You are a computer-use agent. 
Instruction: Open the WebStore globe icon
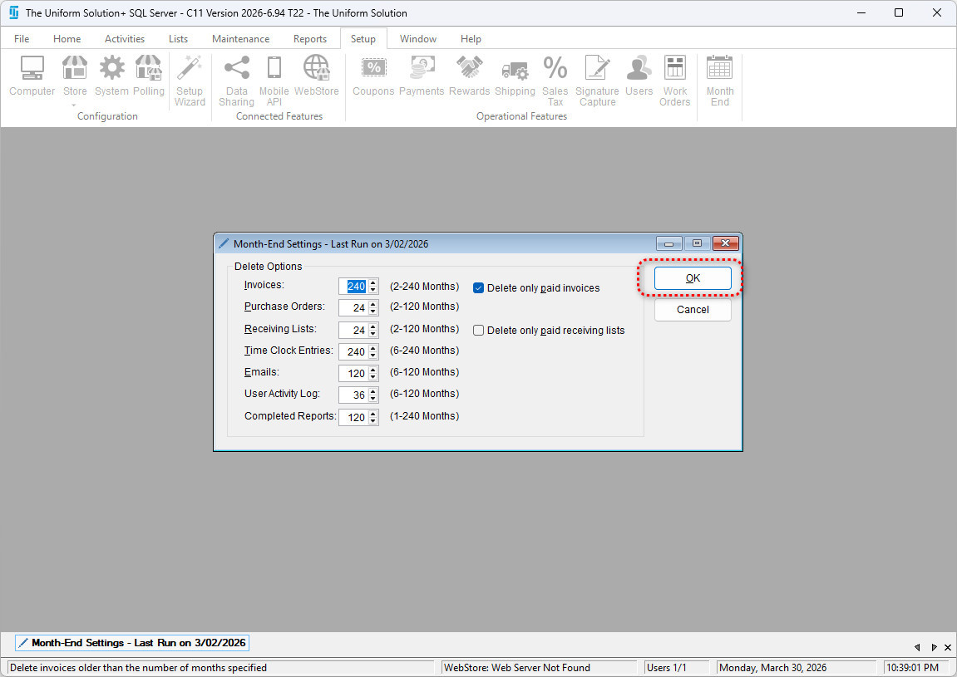[316, 76]
